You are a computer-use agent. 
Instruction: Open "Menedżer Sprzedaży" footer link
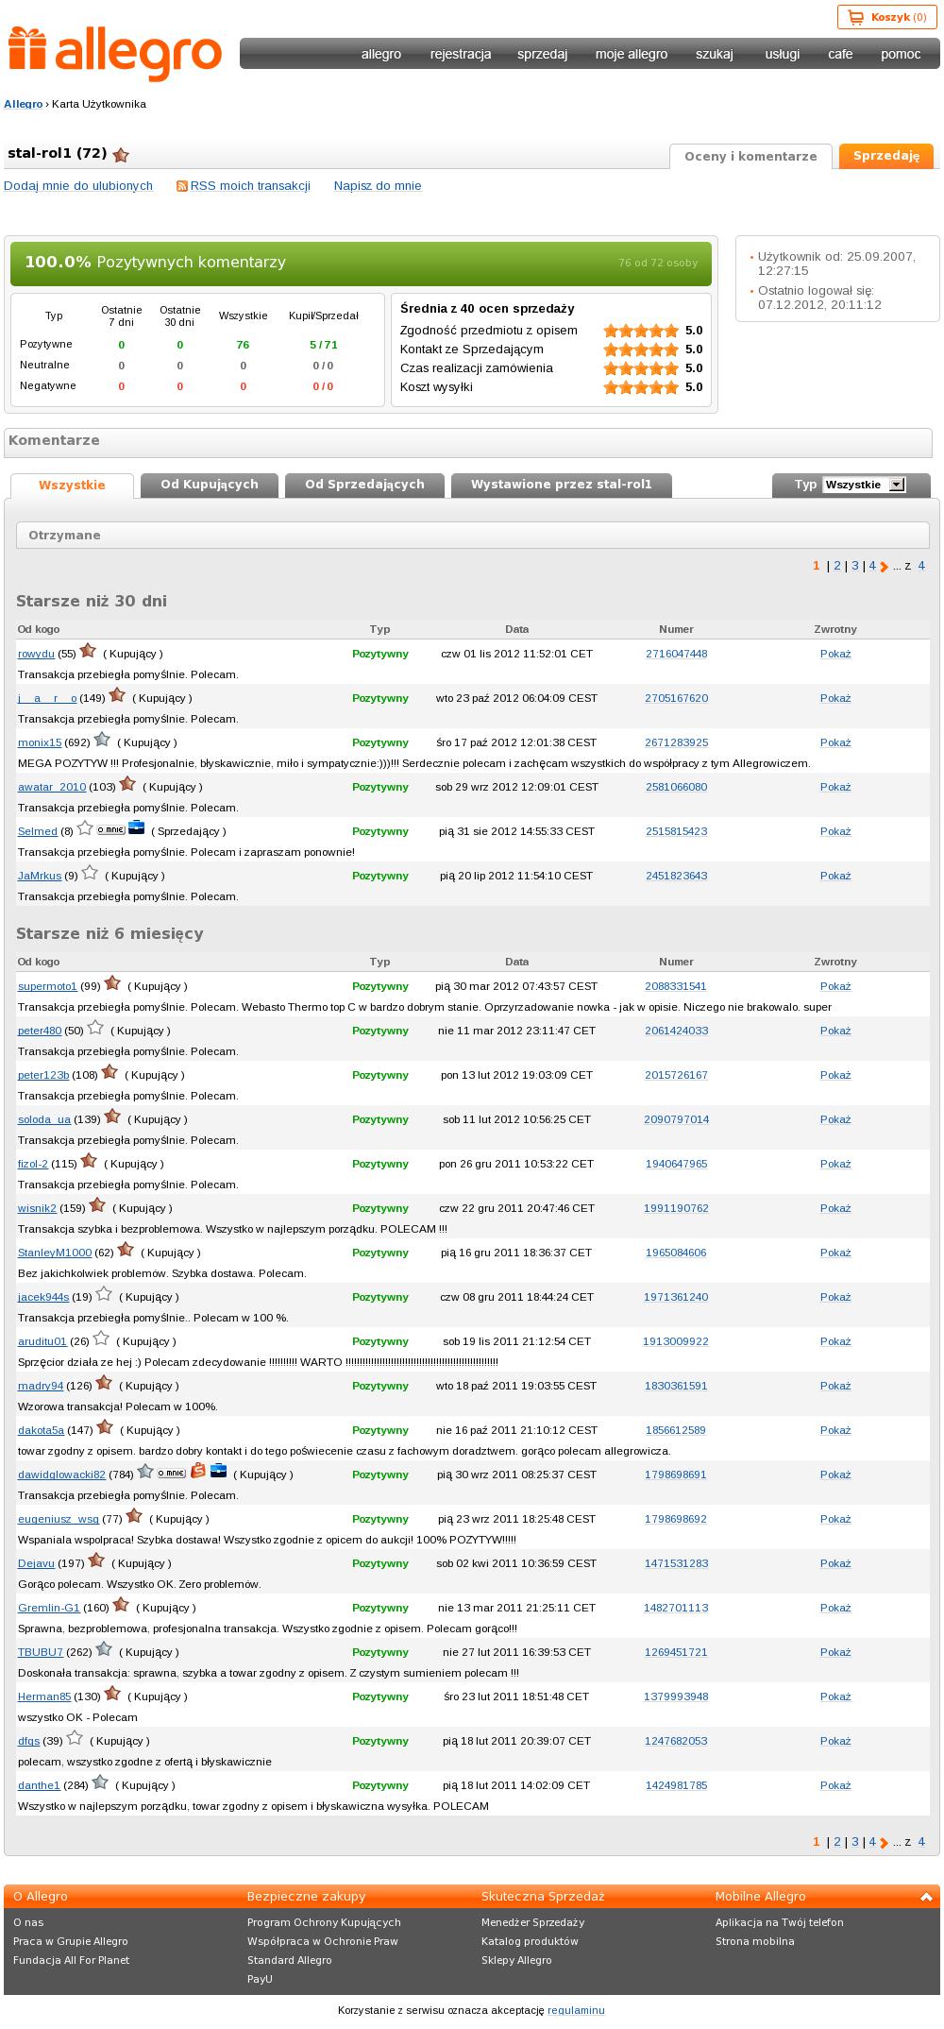pos(533,1922)
